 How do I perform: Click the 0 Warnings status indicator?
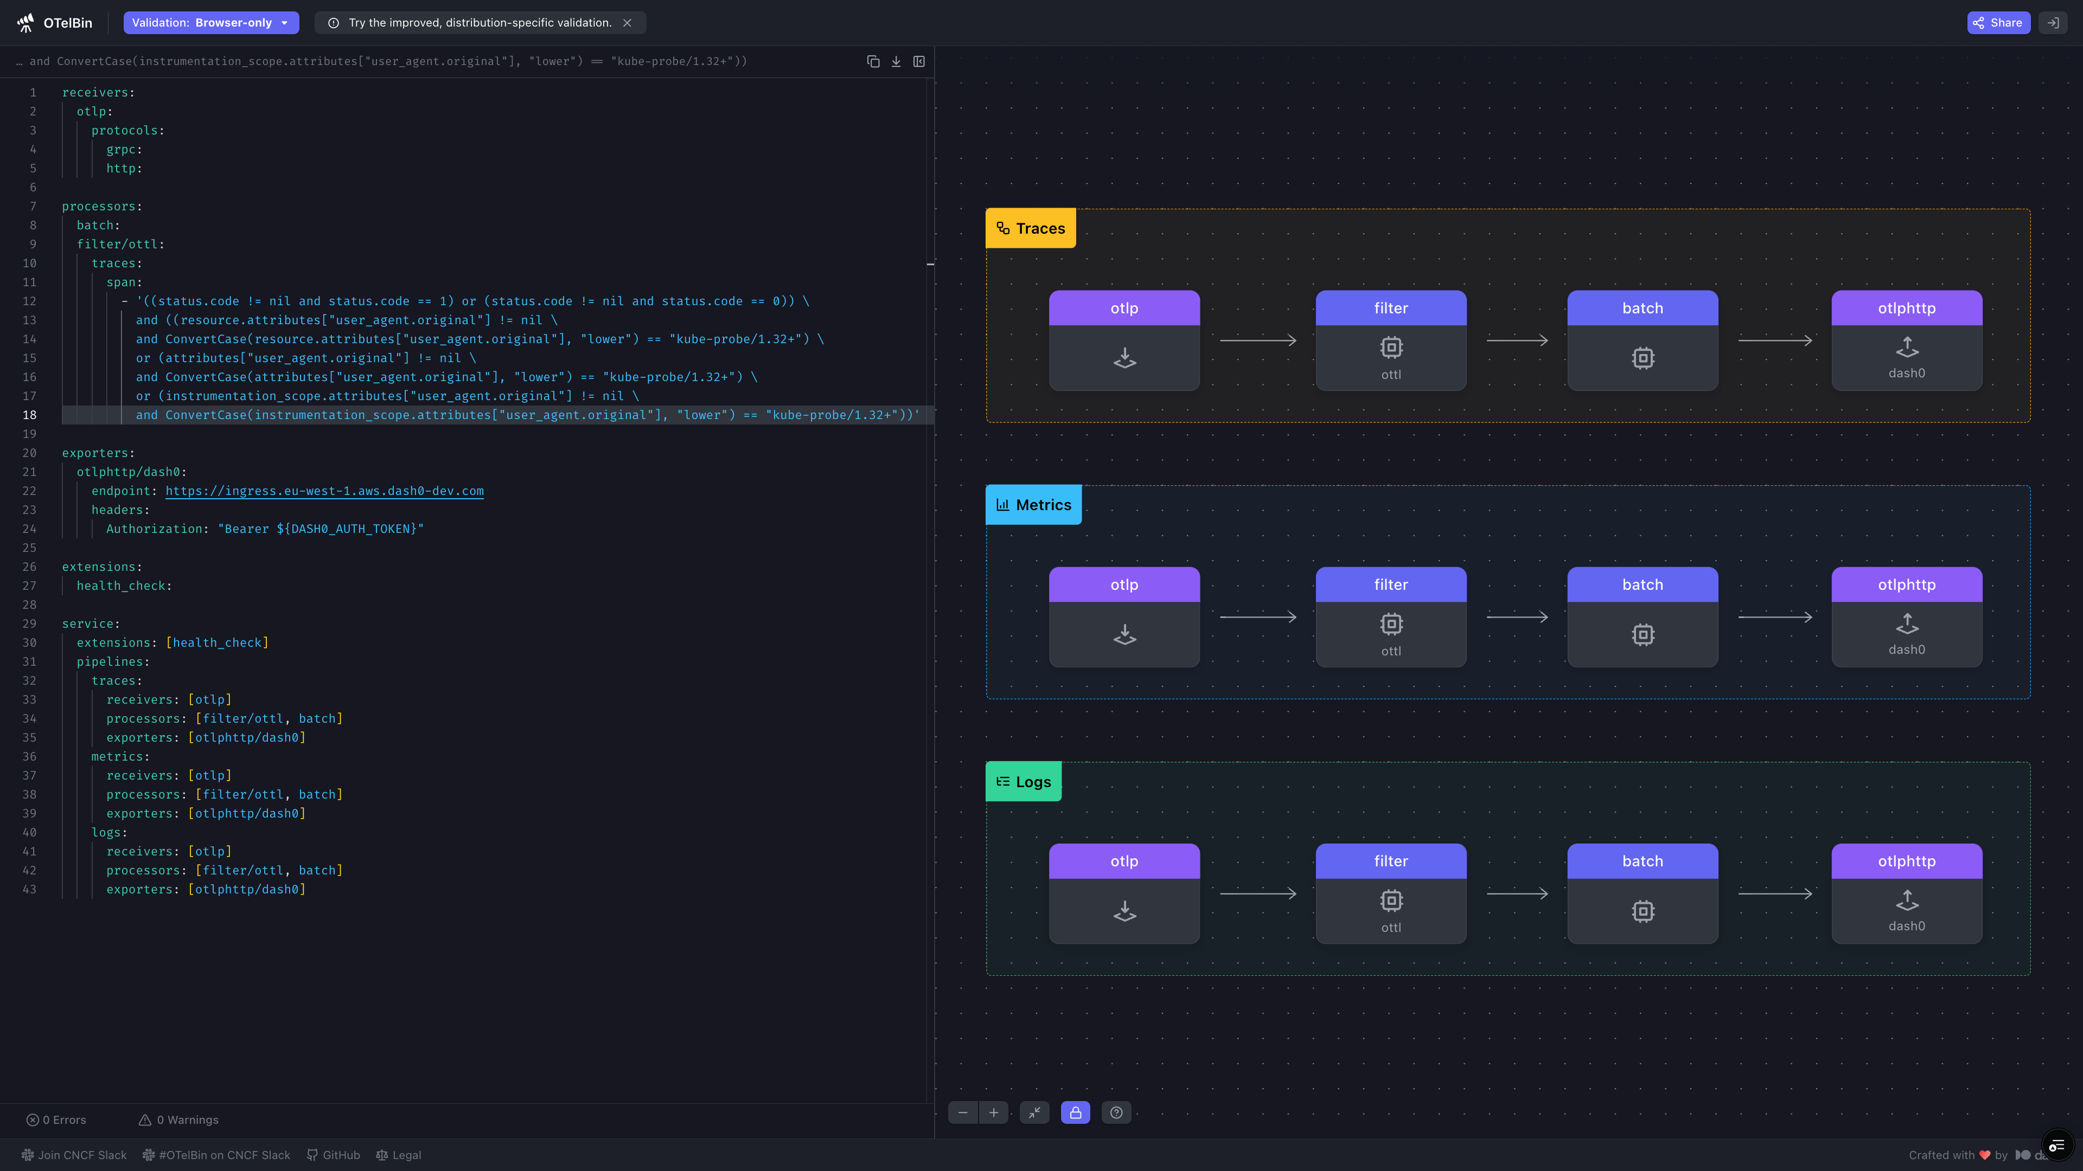178,1120
